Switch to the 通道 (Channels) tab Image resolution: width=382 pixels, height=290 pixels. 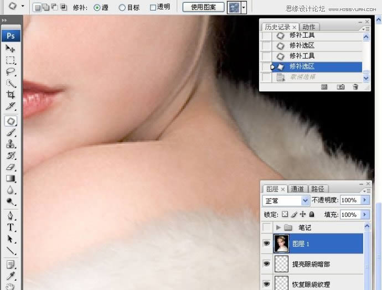tap(297, 189)
